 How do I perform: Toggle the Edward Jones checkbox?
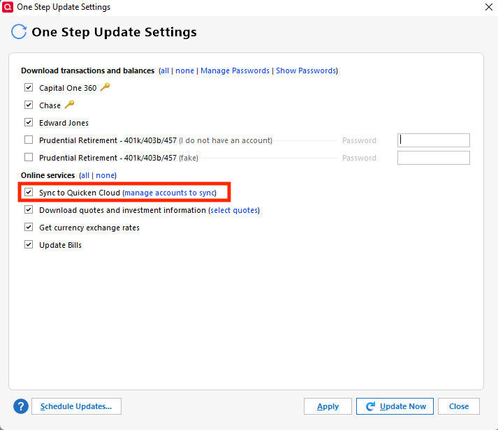coord(29,122)
